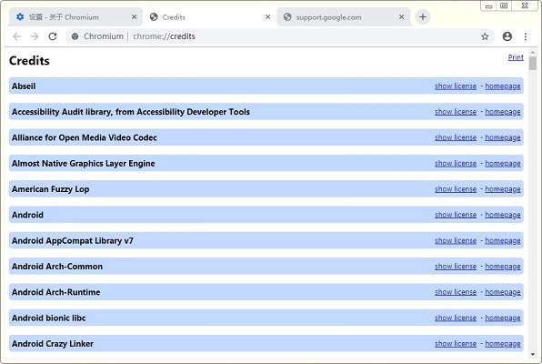Click the forward navigation arrow
Screen dimensions: 542x364
[35, 36]
